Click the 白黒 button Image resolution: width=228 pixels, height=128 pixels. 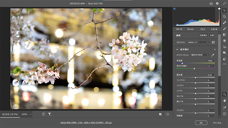[212, 35]
